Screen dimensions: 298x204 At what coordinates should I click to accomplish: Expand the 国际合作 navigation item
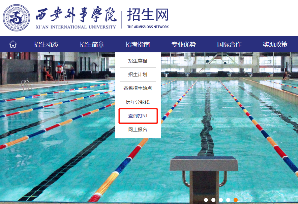click(229, 45)
